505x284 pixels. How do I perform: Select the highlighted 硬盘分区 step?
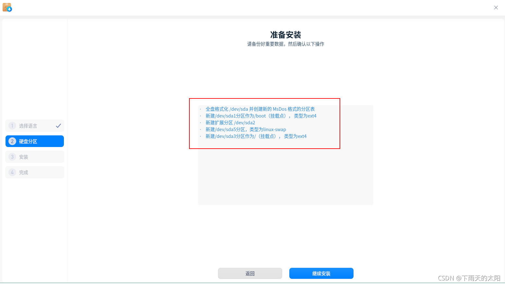pos(35,141)
